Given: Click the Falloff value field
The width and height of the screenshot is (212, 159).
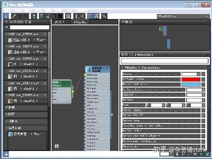Looking at the screenshot, I should tap(194, 95).
